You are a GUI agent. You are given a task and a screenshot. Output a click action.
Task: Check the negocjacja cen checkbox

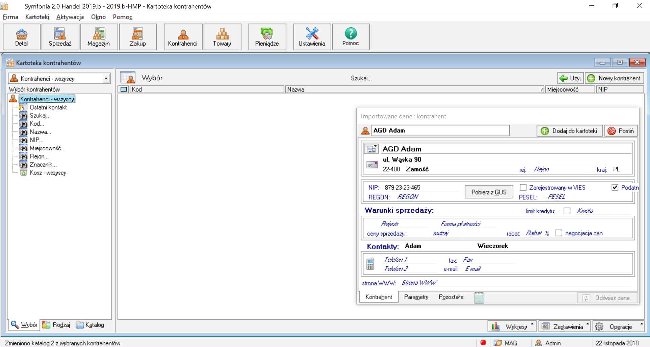click(x=559, y=233)
